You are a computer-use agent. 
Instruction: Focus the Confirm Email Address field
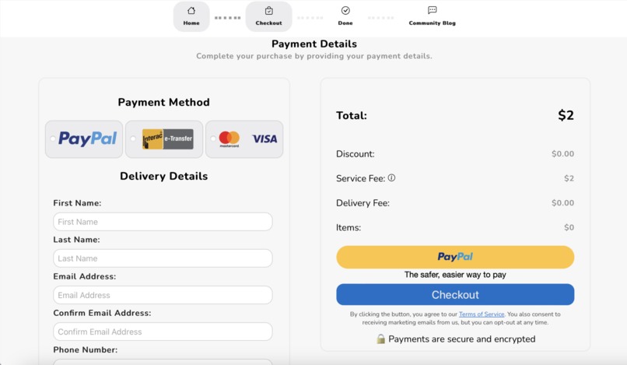(x=163, y=332)
